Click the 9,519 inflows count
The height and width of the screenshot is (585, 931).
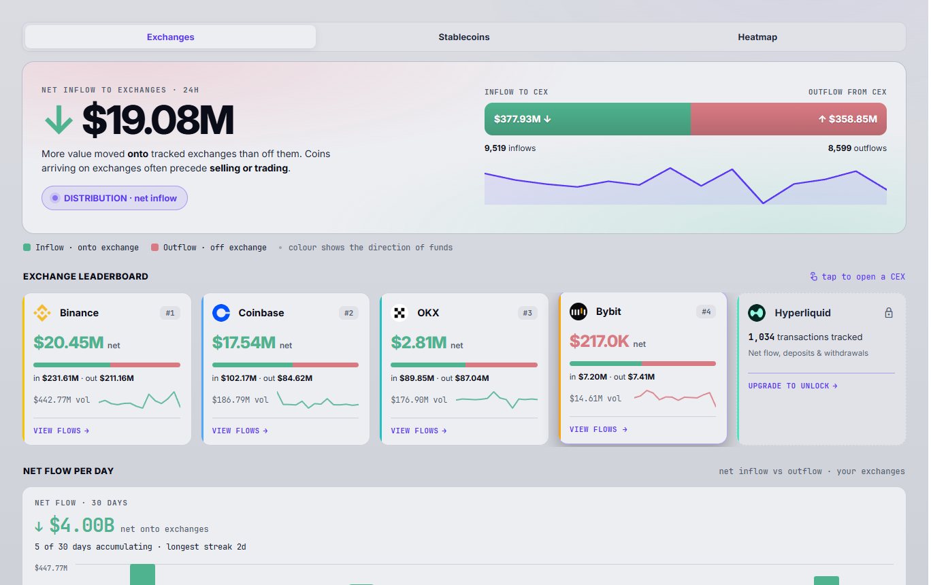(x=510, y=148)
